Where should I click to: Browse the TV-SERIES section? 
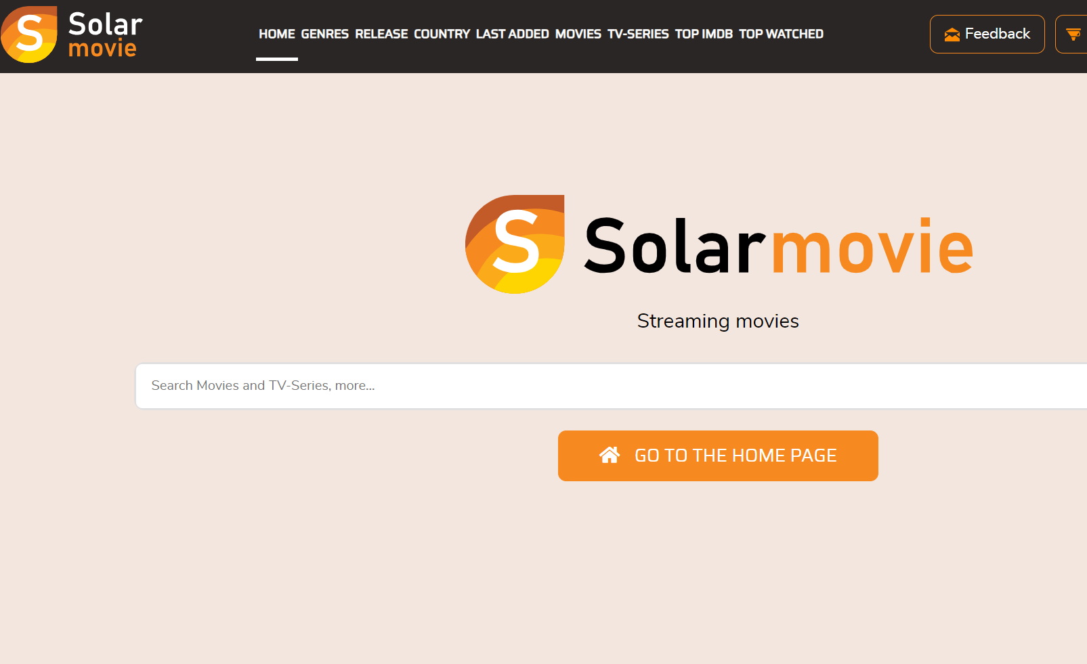point(638,34)
